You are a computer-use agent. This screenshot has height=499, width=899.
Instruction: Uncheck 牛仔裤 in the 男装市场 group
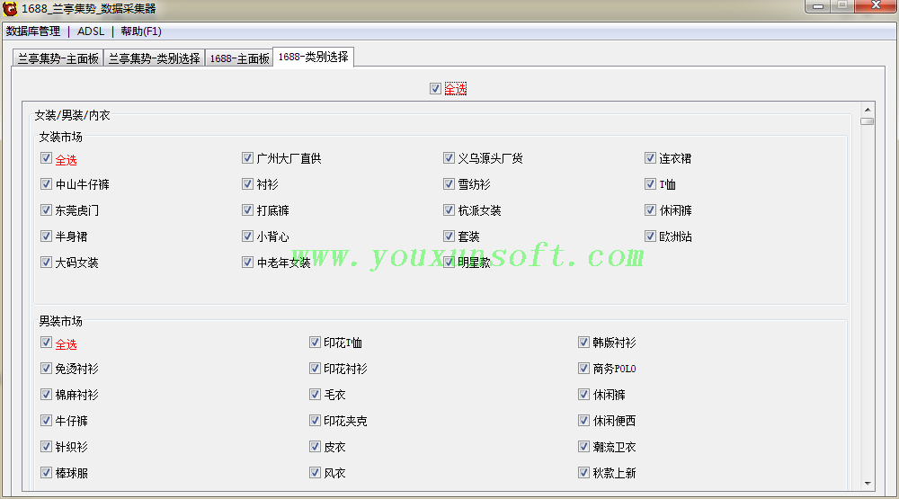click(47, 421)
